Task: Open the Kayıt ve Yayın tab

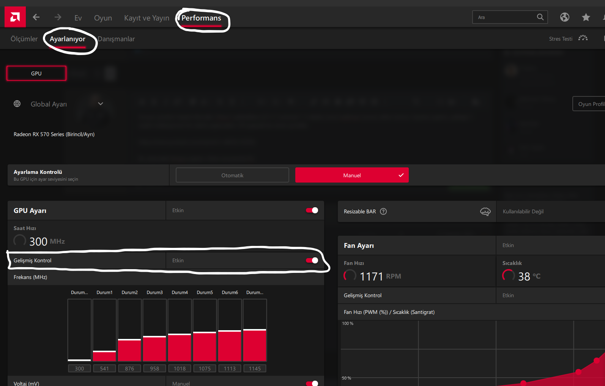Action: tap(147, 18)
